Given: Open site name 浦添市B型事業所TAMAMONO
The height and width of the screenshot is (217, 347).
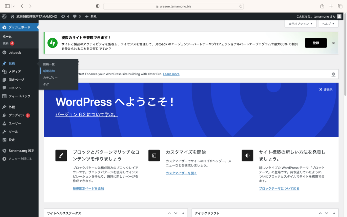Looking at the screenshot, I should pos(37,16).
